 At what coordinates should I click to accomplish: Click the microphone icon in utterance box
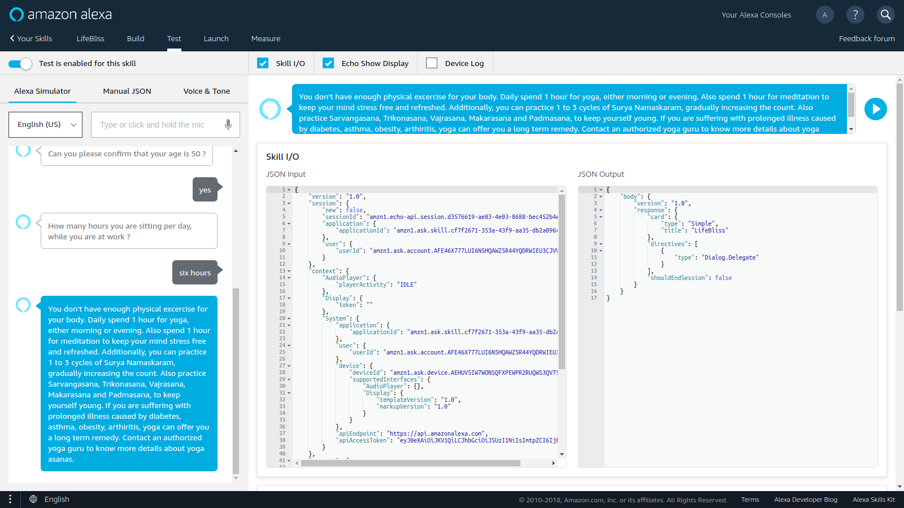point(228,125)
